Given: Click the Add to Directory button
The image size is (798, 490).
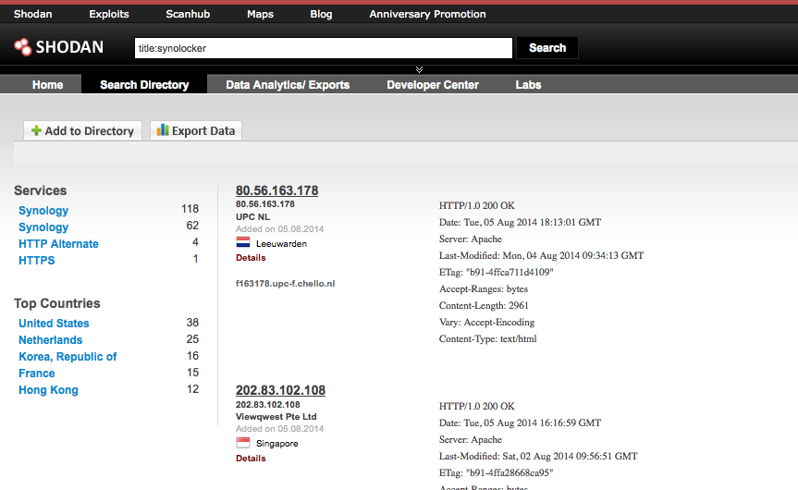Looking at the screenshot, I should click(x=82, y=130).
